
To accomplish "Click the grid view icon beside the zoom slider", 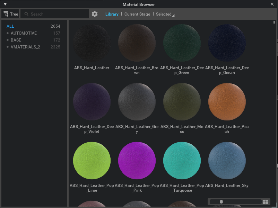I will 266,201.
